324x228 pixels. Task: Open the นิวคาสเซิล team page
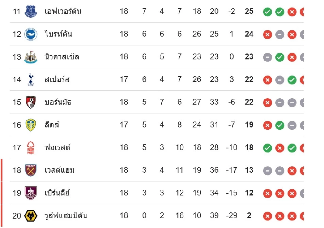pyautogui.click(x=62, y=57)
